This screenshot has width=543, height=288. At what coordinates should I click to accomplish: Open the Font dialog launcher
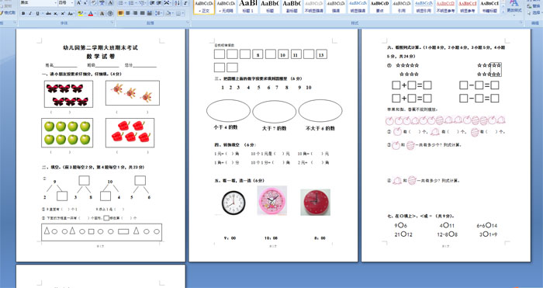click(x=112, y=23)
